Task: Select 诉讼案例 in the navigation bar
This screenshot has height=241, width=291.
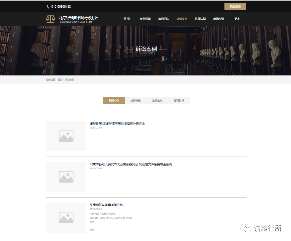Action: 182,19
